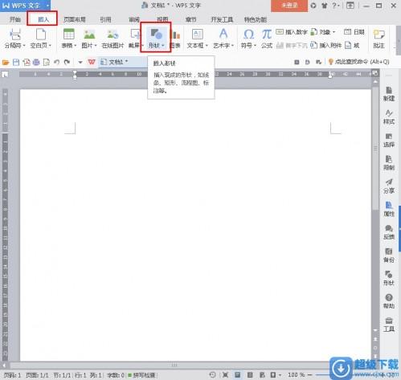The height and width of the screenshot is (380, 401).
Task: Switch to the 章节 Chapter tab
Action: click(190, 19)
